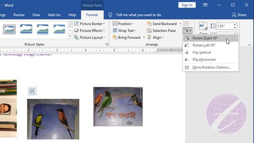Click the Rotate Left 90° menu icon
Screen dimensions: 254x143
(x=187, y=45)
